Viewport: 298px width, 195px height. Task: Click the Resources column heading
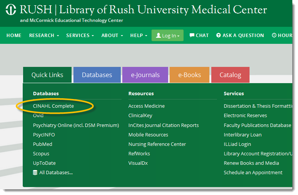click(141, 93)
